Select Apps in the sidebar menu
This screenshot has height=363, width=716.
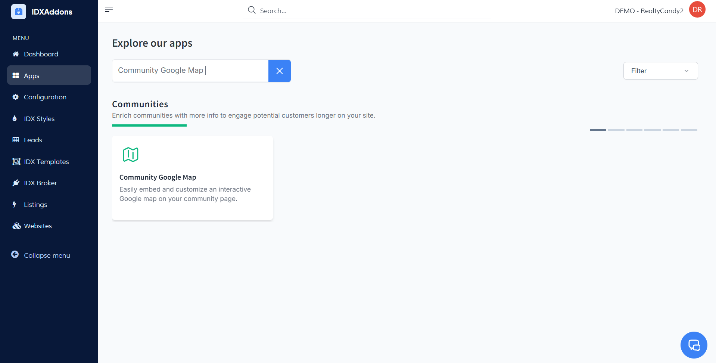click(x=32, y=76)
